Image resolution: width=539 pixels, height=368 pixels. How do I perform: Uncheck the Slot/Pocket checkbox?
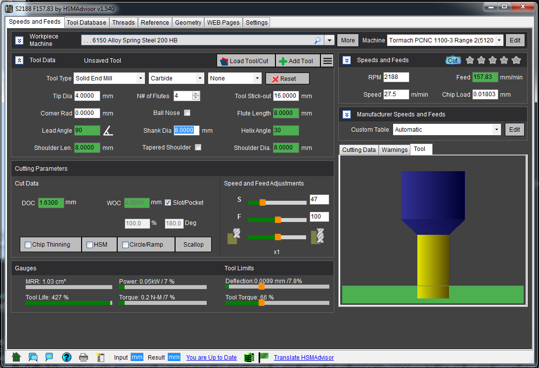tap(168, 202)
